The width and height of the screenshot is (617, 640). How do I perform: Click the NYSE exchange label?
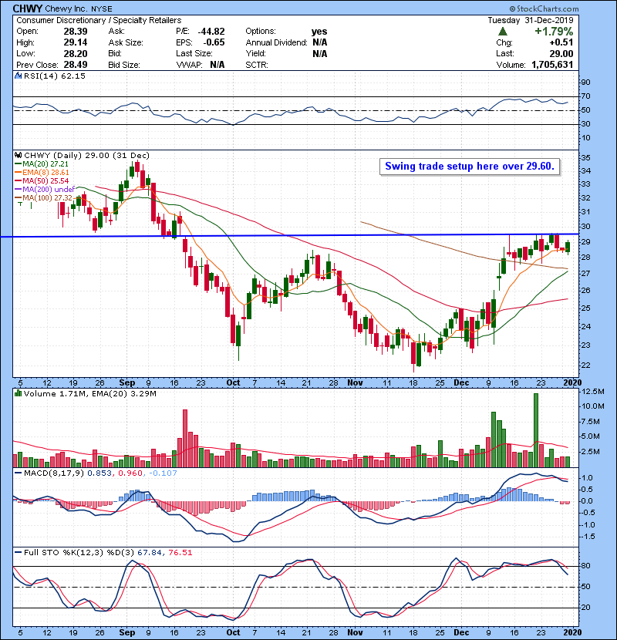tap(100, 9)
